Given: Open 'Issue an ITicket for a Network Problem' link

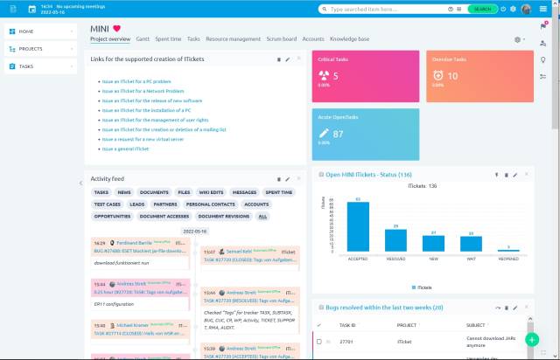Looking at the screenshot, I should tap(145, 90).
